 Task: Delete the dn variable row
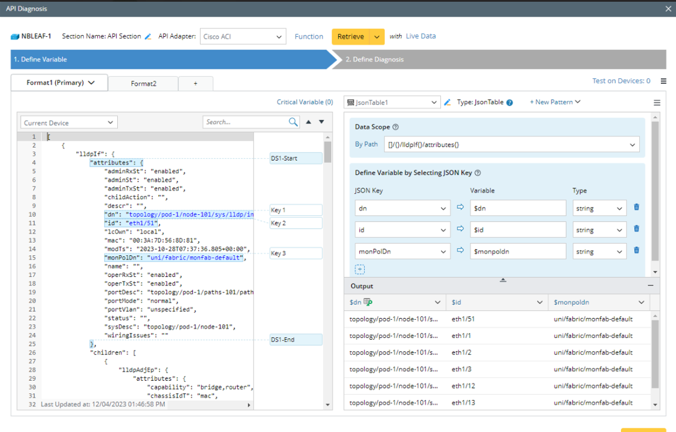(x=636, y=208)
